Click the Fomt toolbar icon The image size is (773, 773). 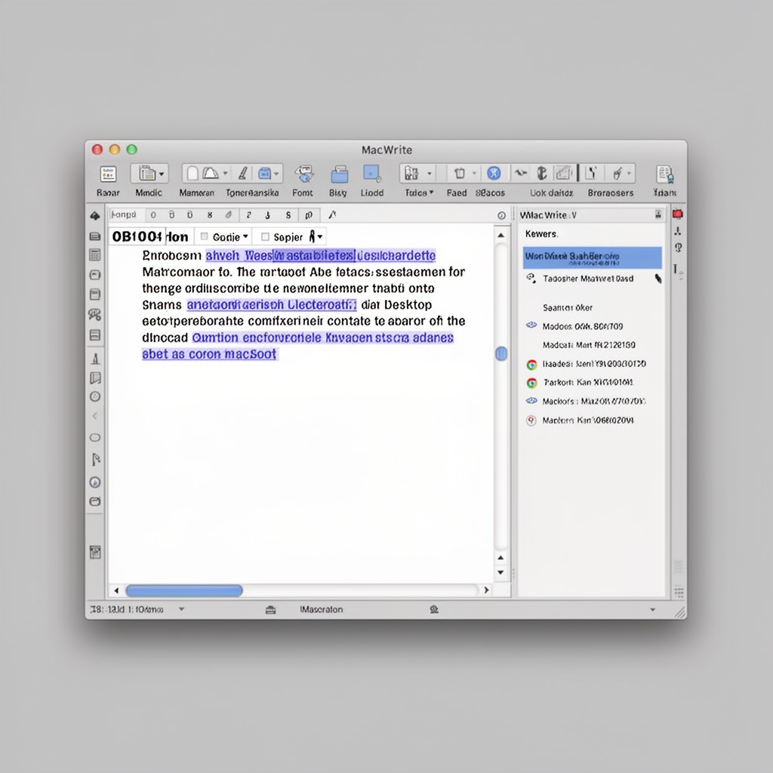(x=304, y=174)
